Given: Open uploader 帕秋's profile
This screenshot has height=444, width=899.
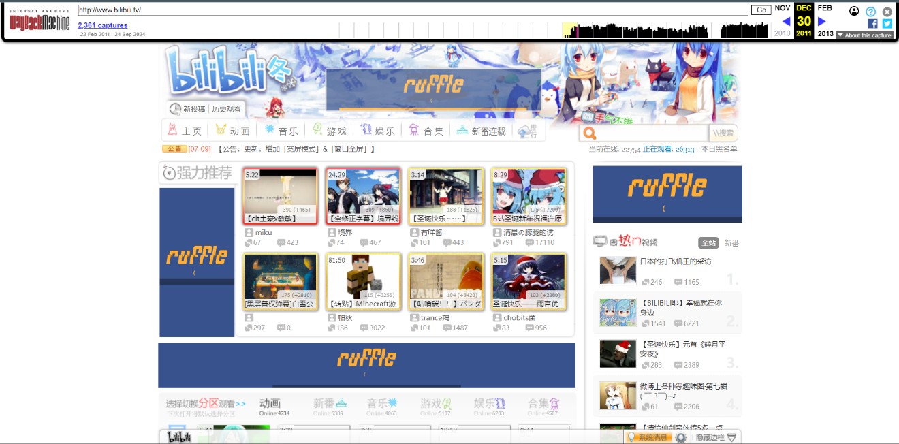Looking at the screenshot, I should (x=345, y=317).
